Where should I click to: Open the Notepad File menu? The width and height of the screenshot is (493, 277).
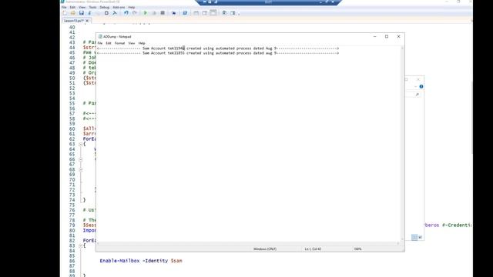click(100, 43)
